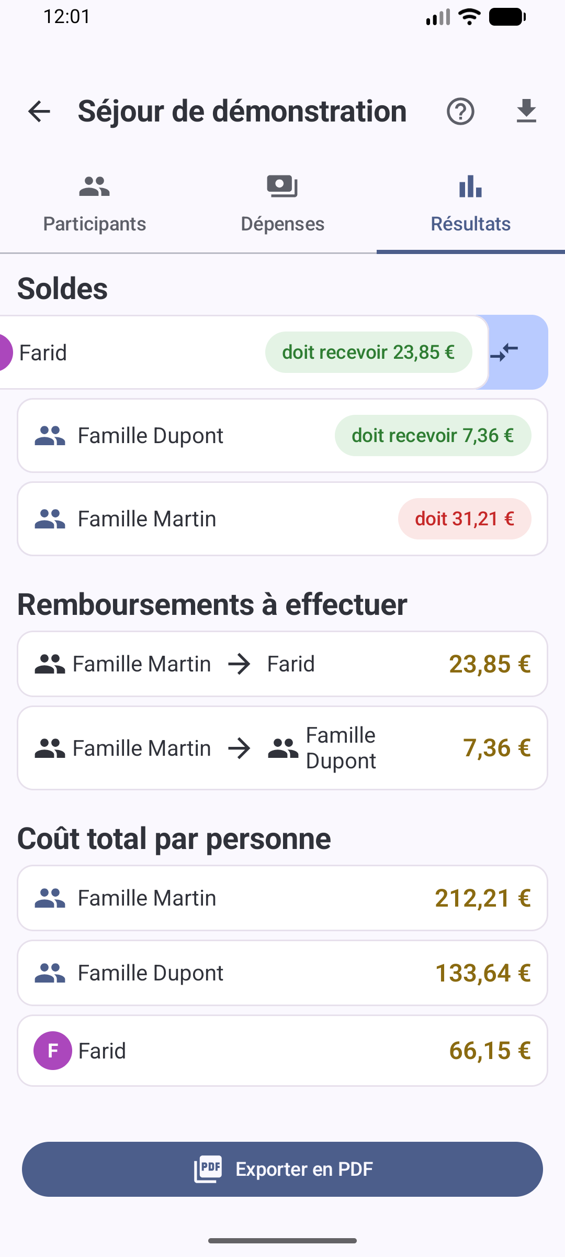Switch to the Dépenses tab
This screenshot has height=1257, width=565.
pyautogui.click(x=282, y=204)
